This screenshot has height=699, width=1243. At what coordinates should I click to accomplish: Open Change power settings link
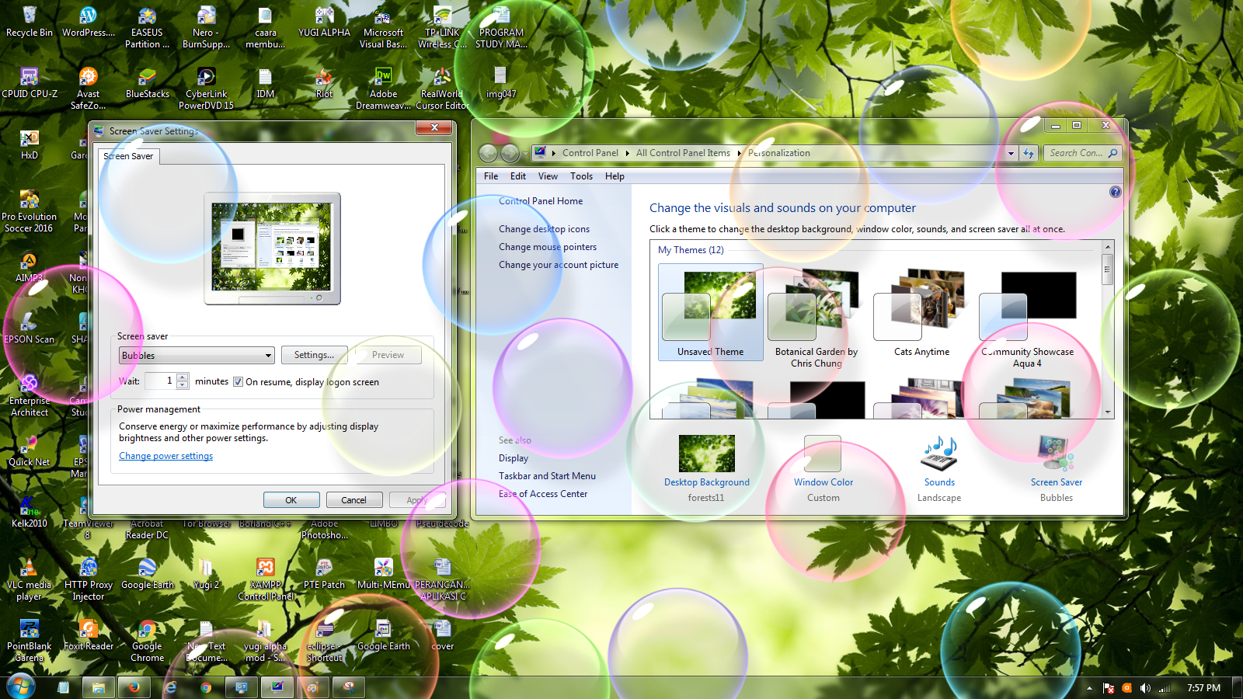(x=165, y=456)
